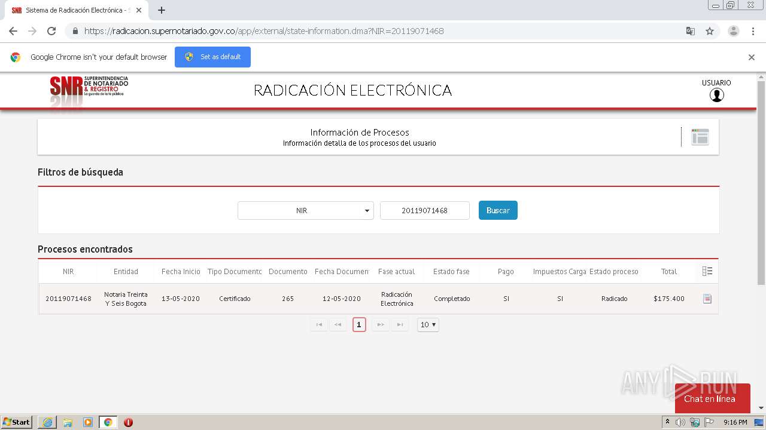Sort by Entidad column header
The height and width of the screenshot is (430, 766).
(126, 271)
